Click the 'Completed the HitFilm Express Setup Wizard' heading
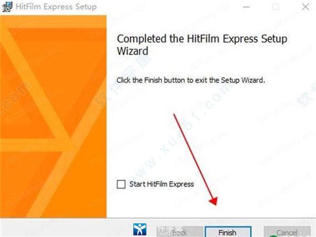 202,45
